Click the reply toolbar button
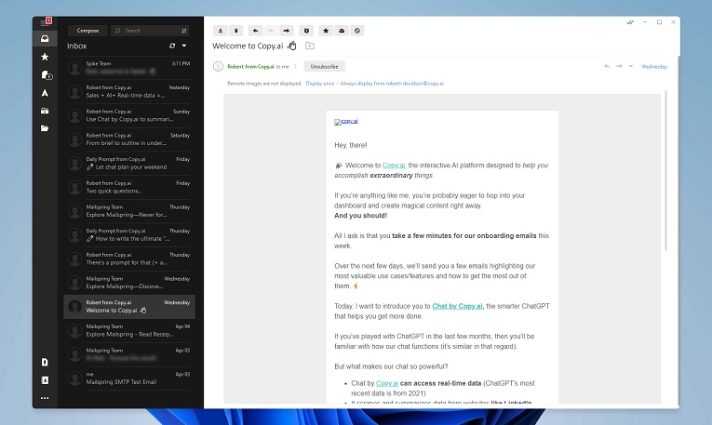Image resolution: width=712 pixels, height=425 pixels. point(255,31)
